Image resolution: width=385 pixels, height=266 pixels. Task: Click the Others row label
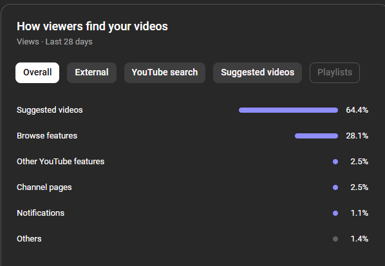29,239
